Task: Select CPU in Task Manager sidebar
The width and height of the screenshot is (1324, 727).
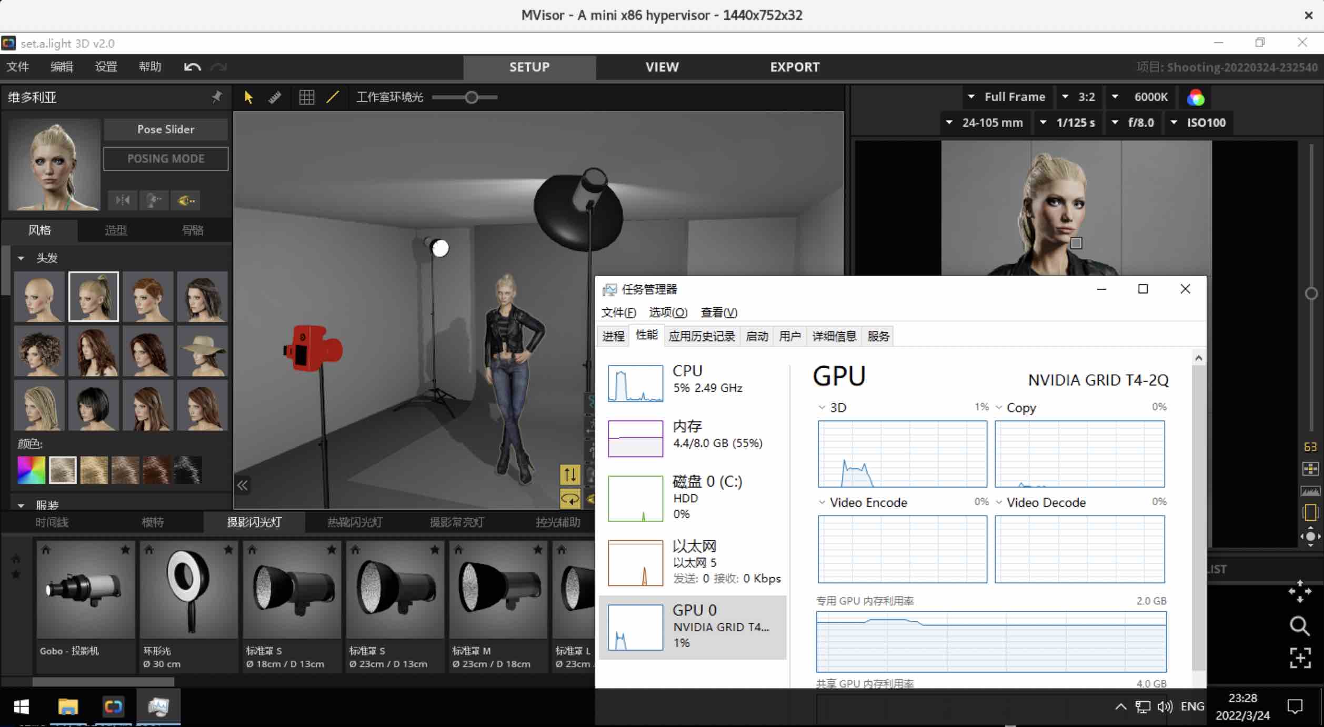Action: pos(693,382)
